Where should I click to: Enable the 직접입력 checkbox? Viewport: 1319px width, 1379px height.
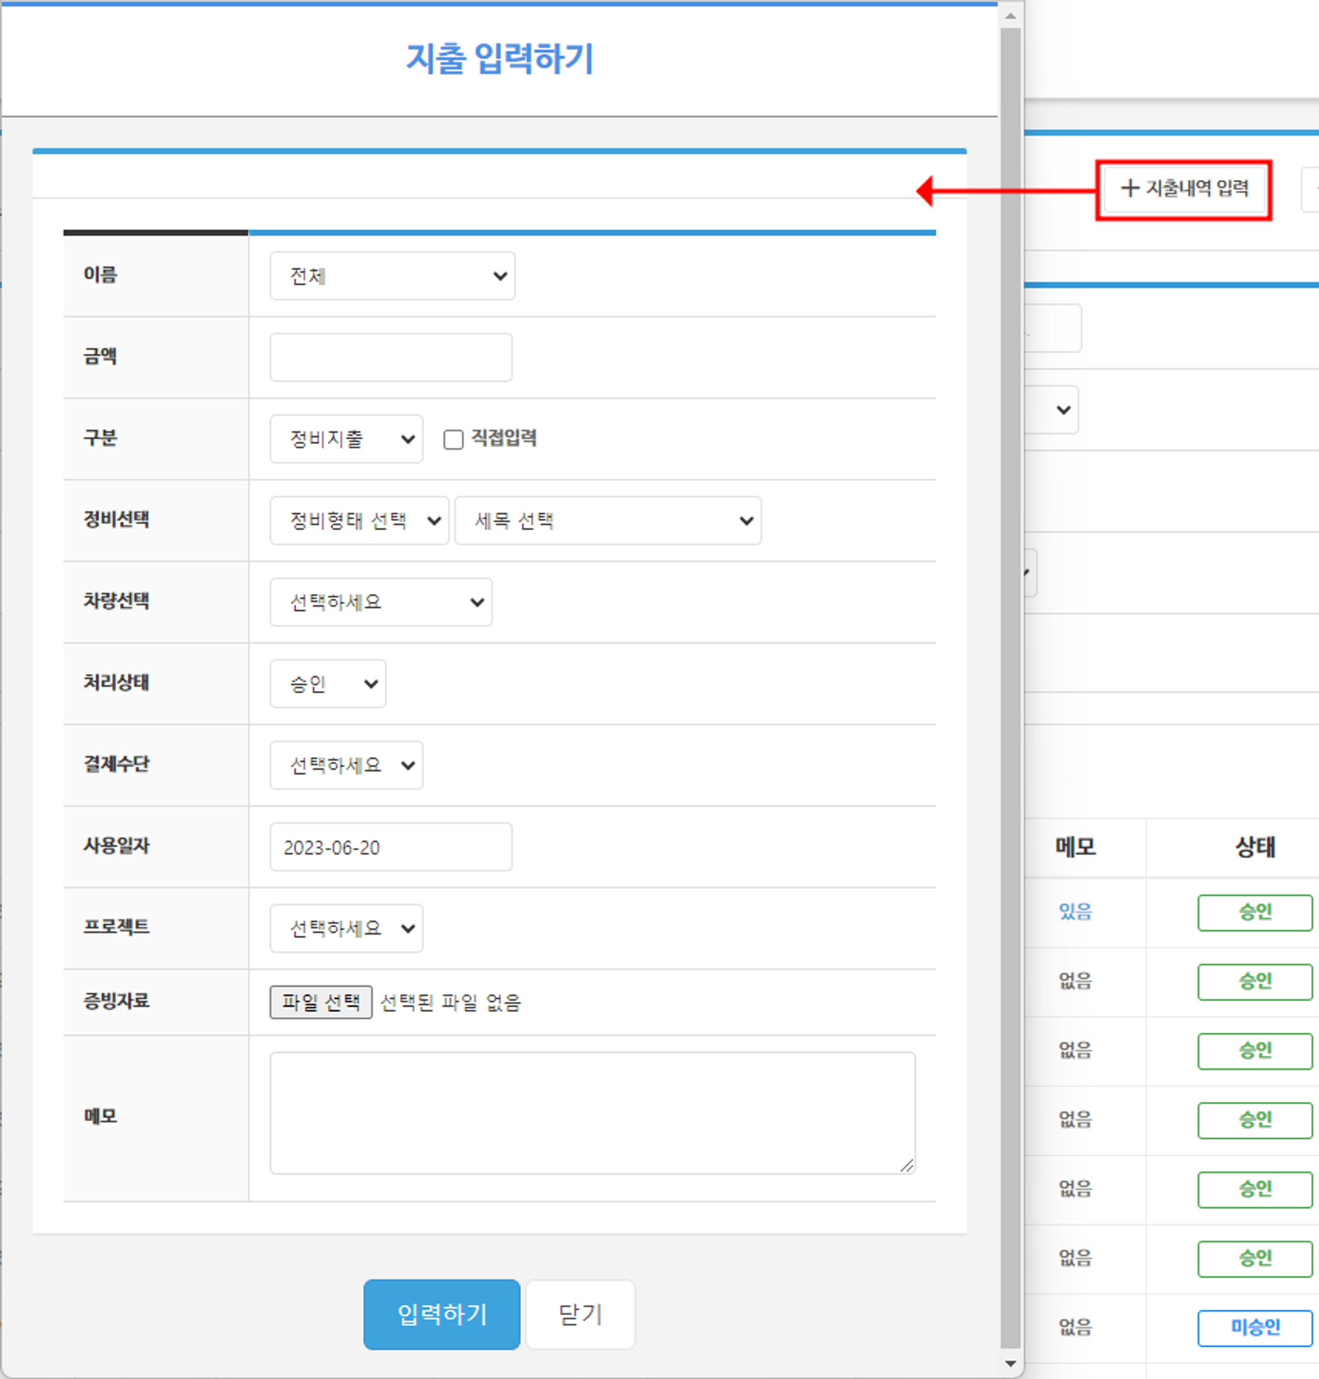[452, 438]
